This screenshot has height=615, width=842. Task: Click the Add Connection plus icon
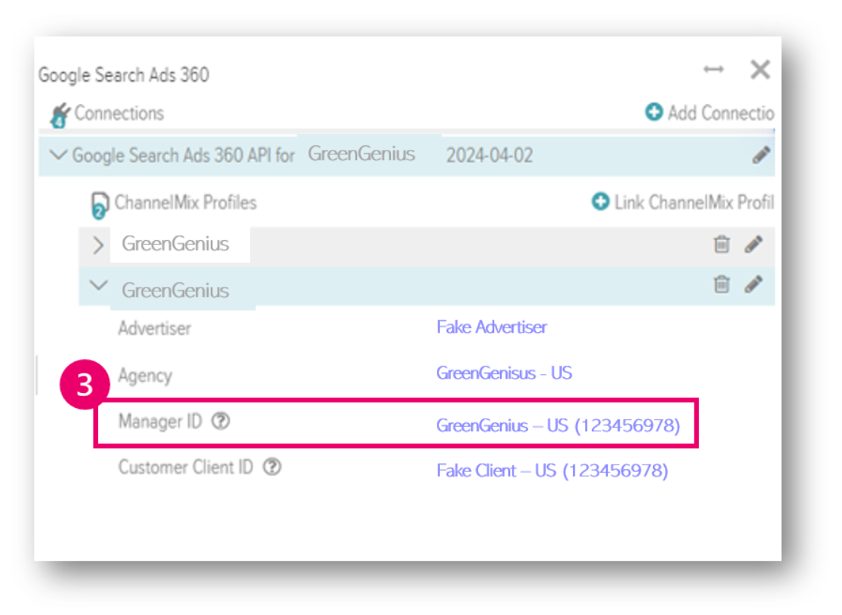(654, 111)
